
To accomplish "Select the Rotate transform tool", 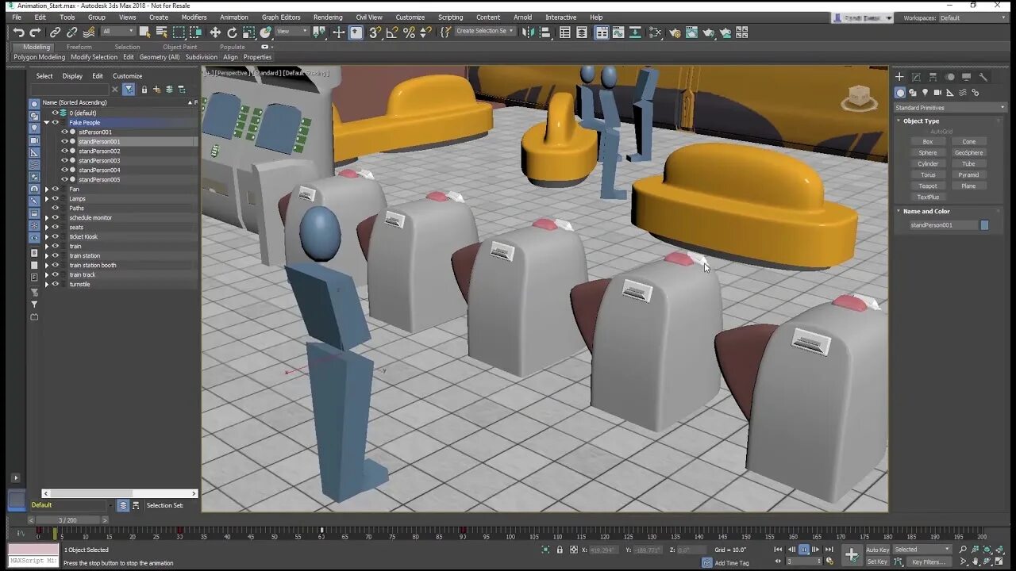I will pos(232,33).
